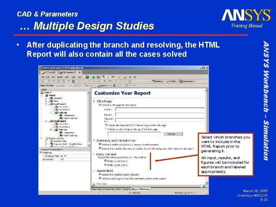
Task: Open the Insert menu
Action: [x=60, y=77]
